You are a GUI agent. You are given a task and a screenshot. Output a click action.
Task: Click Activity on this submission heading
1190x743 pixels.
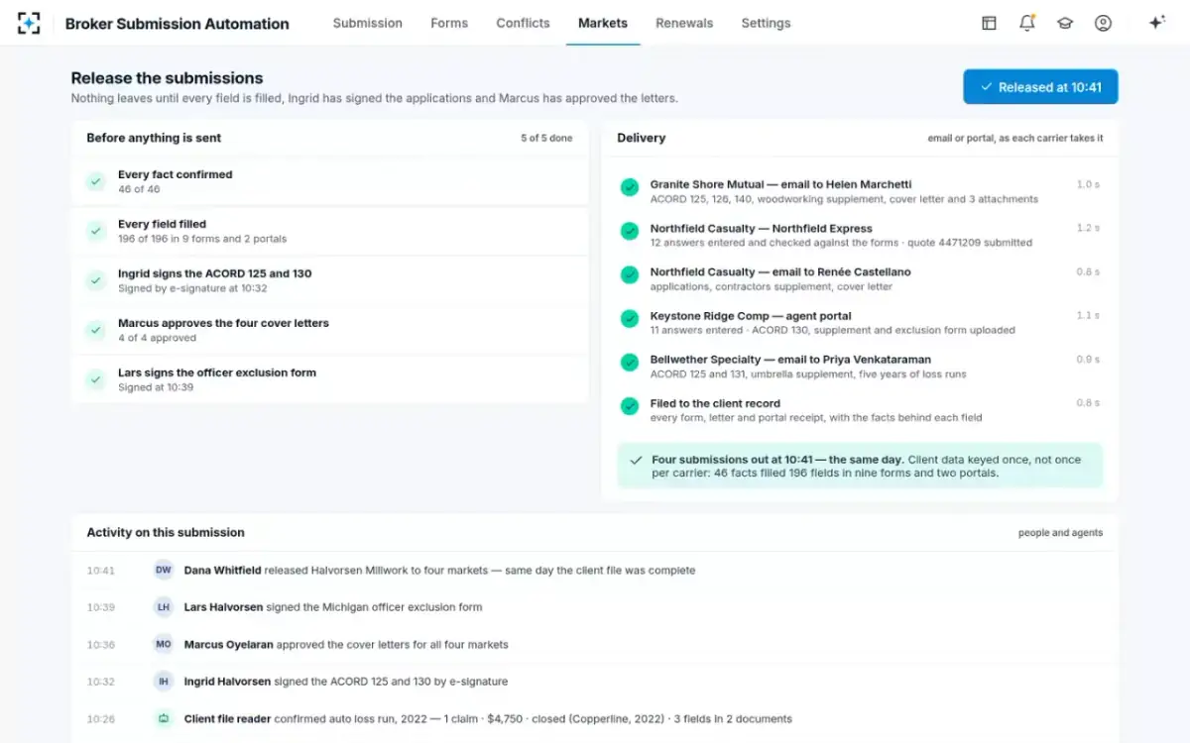point(166,532)
